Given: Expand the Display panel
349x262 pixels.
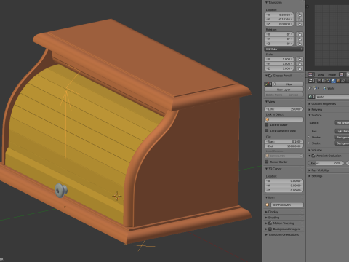Looking at the screenshot, I should (x=266, y=212).
